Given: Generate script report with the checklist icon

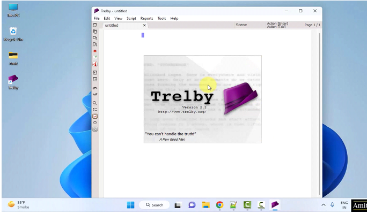Looking at the screenshot, I should pos(95,116).
